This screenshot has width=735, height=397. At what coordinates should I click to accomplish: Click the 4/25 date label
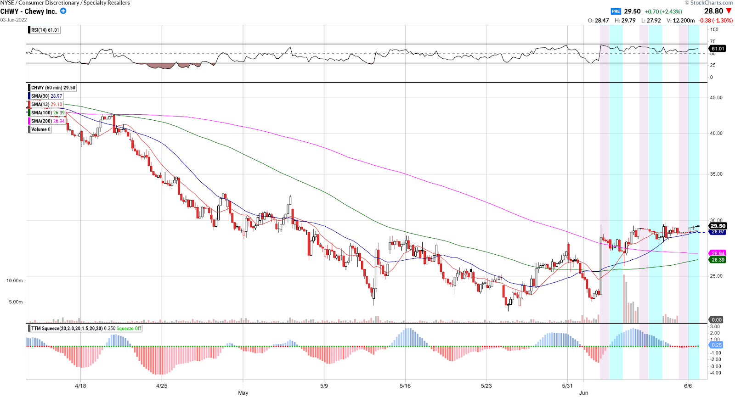point(162,386)
